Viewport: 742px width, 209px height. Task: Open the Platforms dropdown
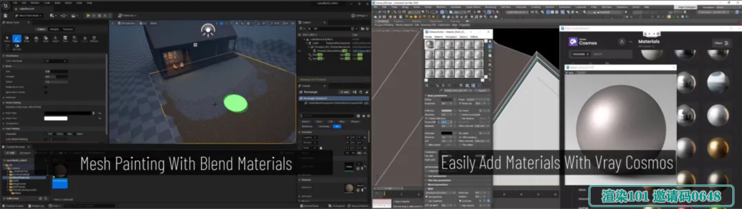click(127, 16)
